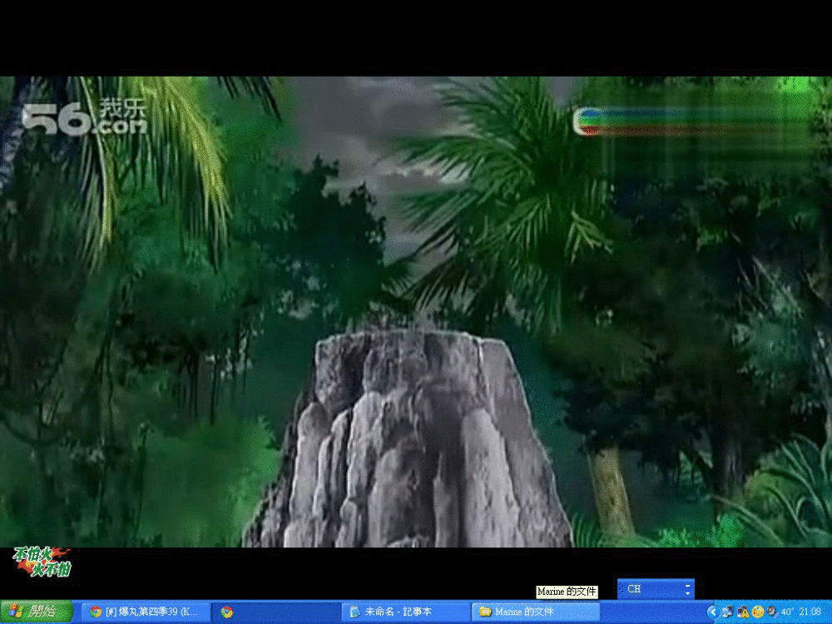
Task: Open the 未命名 - 記事本 Notepad window
Action: (404, 612)
